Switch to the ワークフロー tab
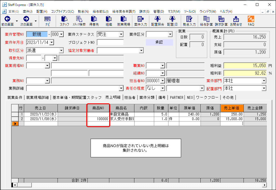276x190 pixels. click(207, 97)
